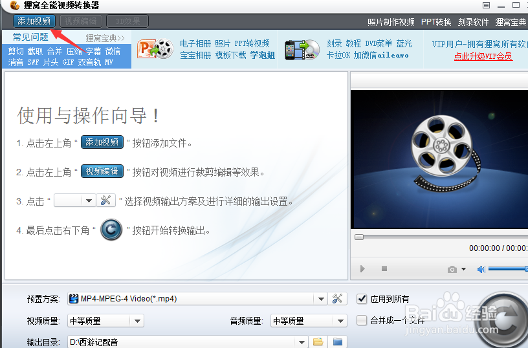This screenshot has width=528, height=348.
Task: Open 刻录软件 menu item
Action: point(473,22)
